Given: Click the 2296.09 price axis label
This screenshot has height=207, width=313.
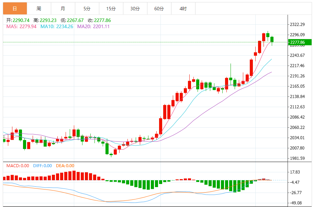Looking at the screenshot, I should pos(298,35).
